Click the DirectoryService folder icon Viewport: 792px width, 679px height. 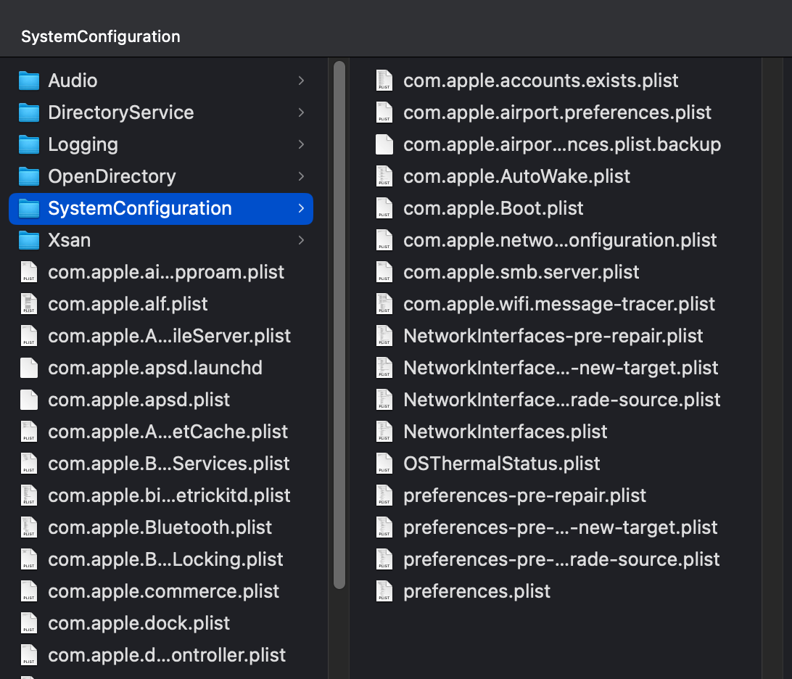29,112
